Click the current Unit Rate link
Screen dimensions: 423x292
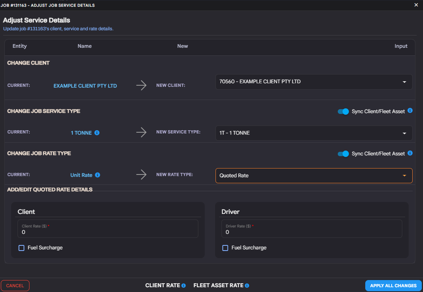81,175
